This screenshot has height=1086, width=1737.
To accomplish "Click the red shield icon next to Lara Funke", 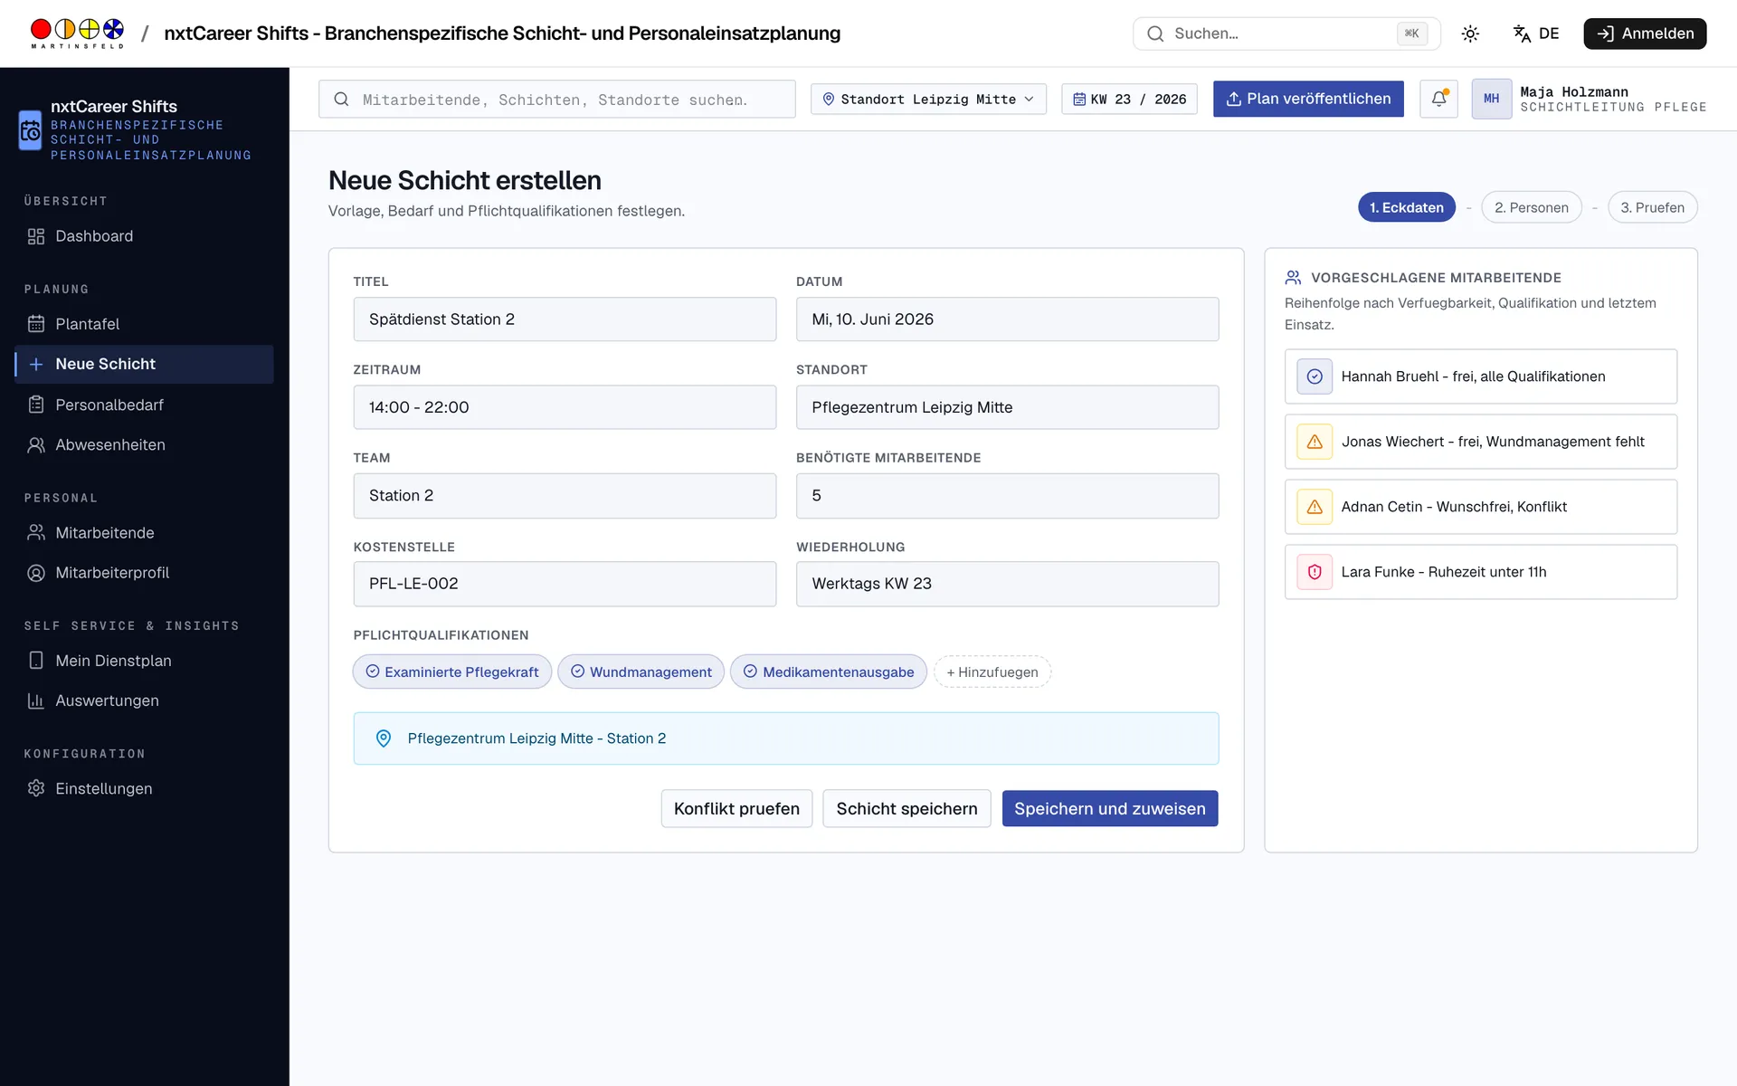I will coord(1315,572).
